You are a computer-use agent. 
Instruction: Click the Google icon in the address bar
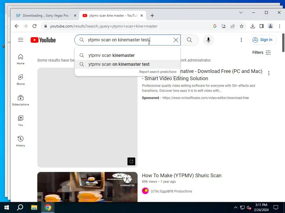click(215, 26)
